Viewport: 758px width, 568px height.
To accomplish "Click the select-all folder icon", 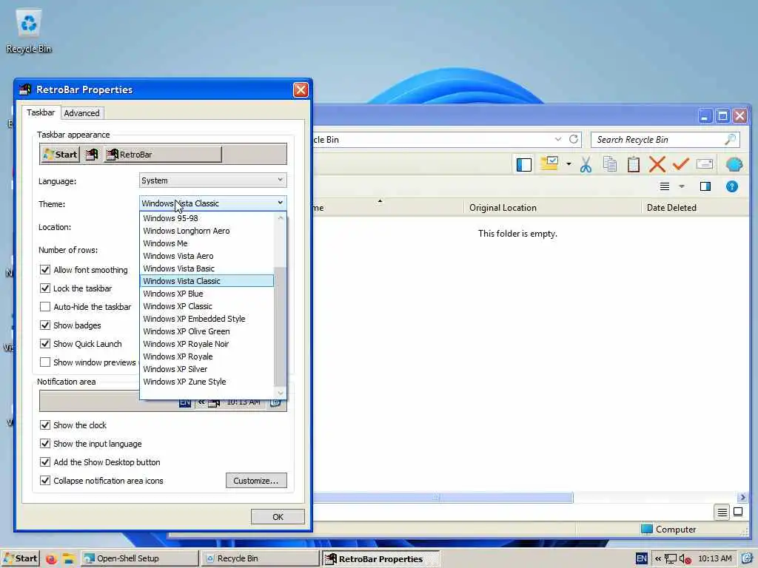I will (x=549, y=163).
